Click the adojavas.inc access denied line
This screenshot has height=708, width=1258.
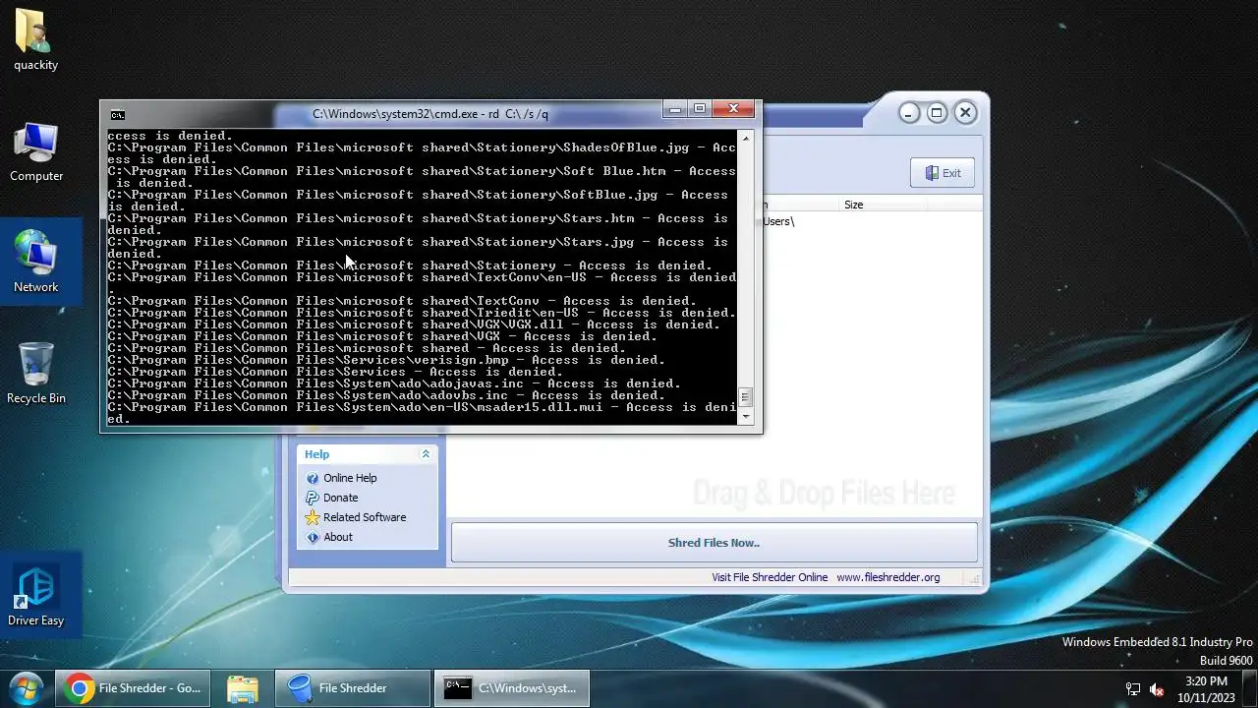394,383
